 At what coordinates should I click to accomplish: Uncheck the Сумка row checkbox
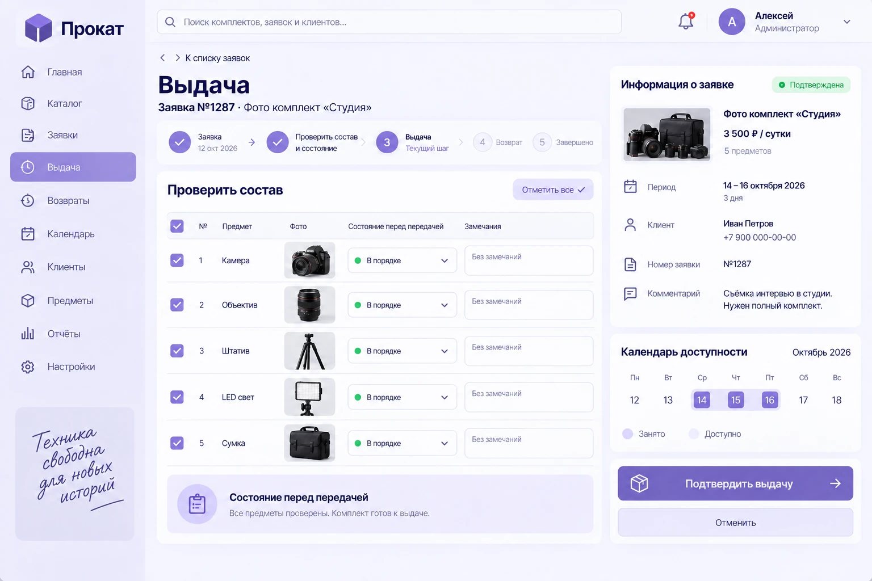point(177,443)
